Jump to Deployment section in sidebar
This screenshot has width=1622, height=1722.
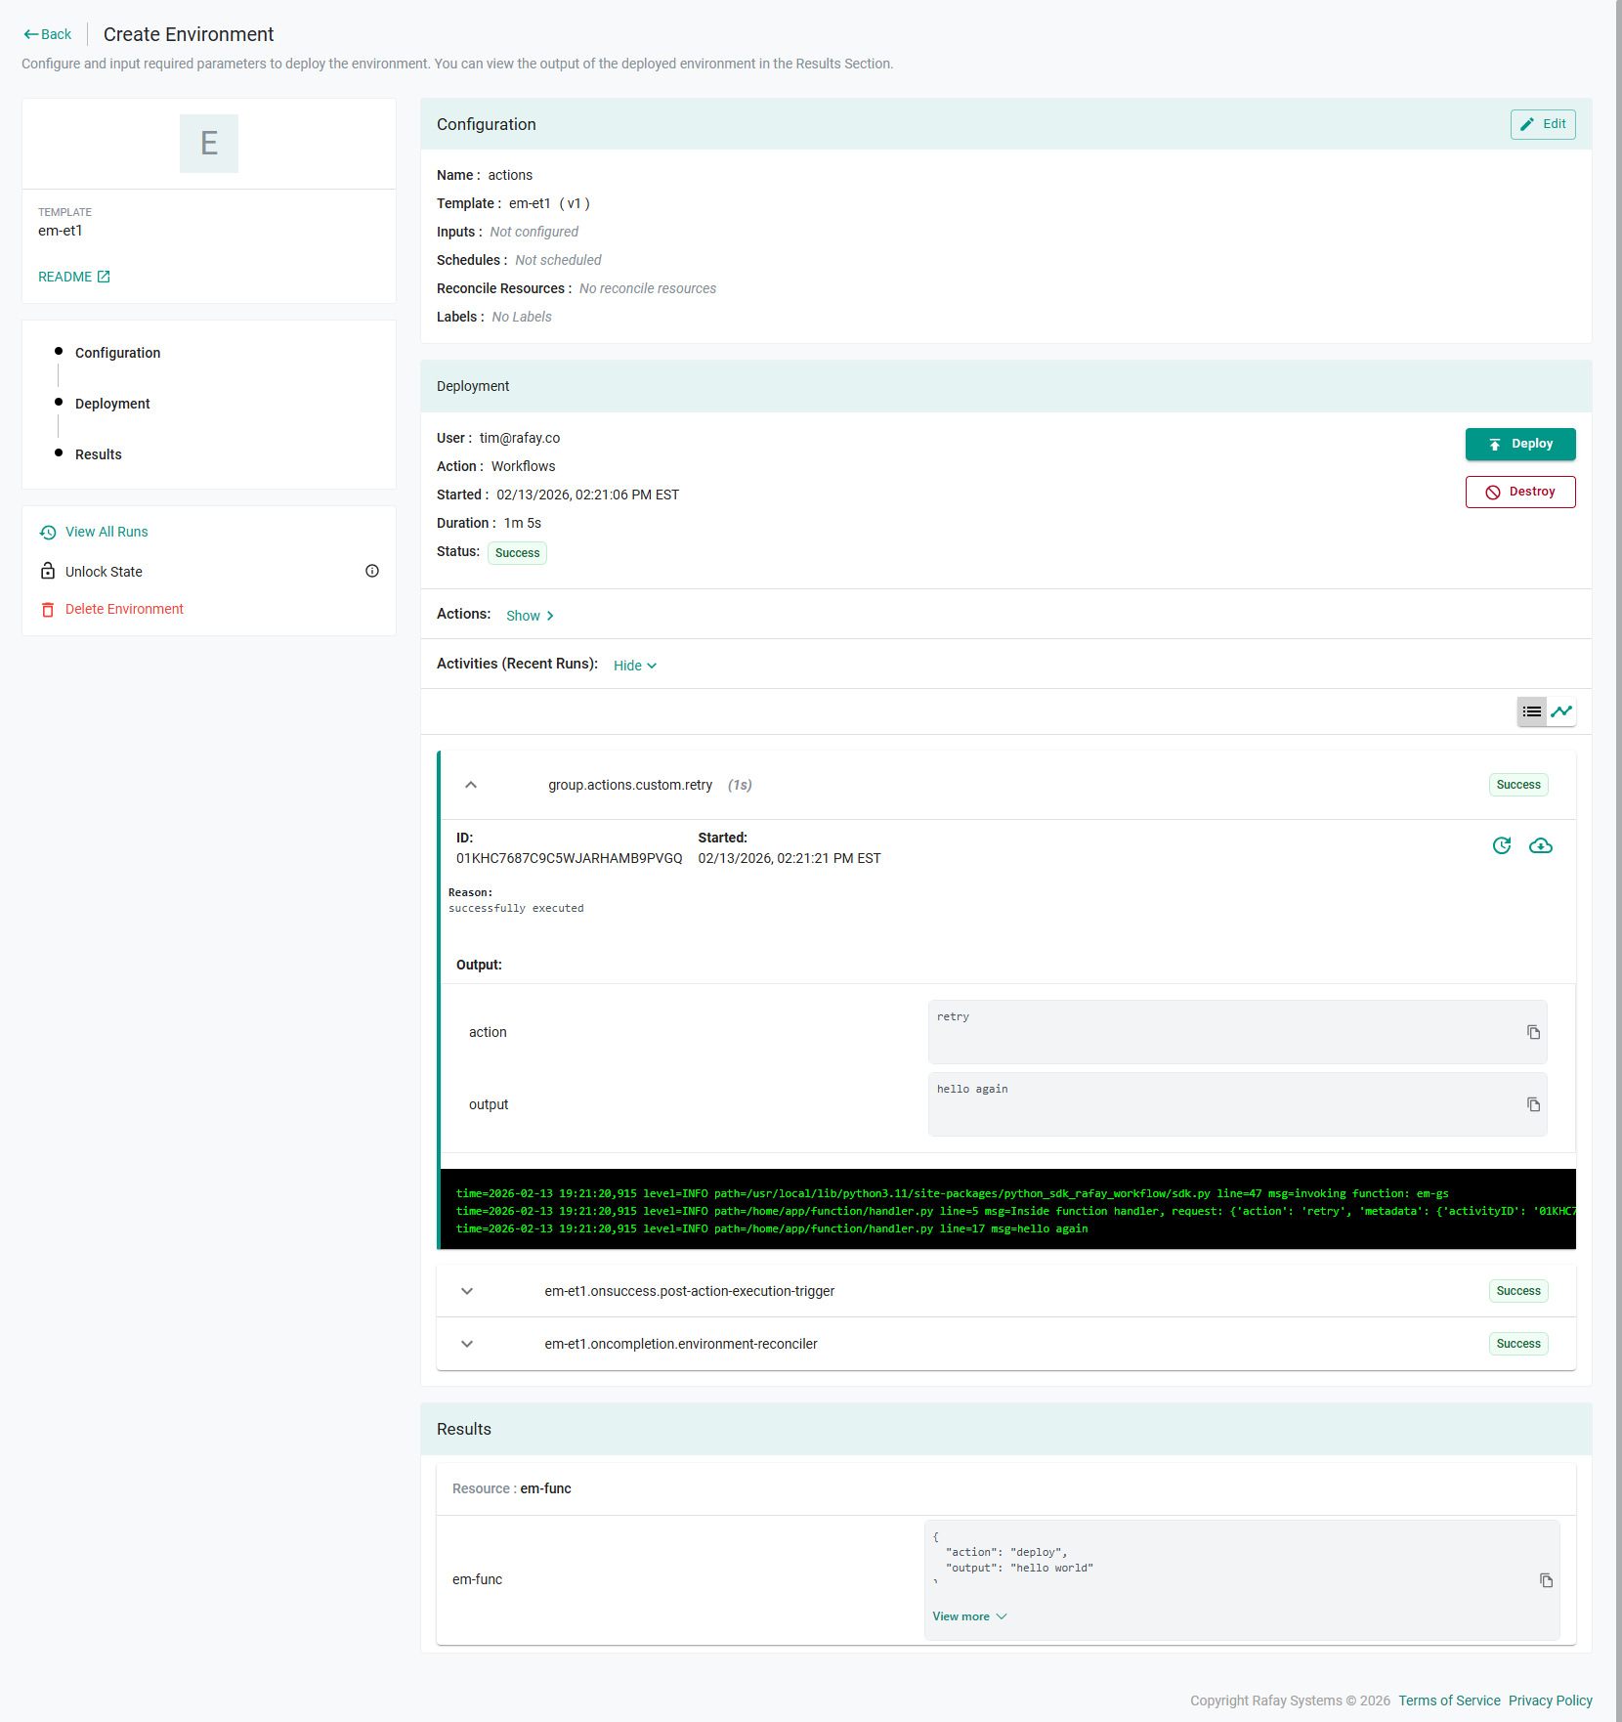(112, 404)
